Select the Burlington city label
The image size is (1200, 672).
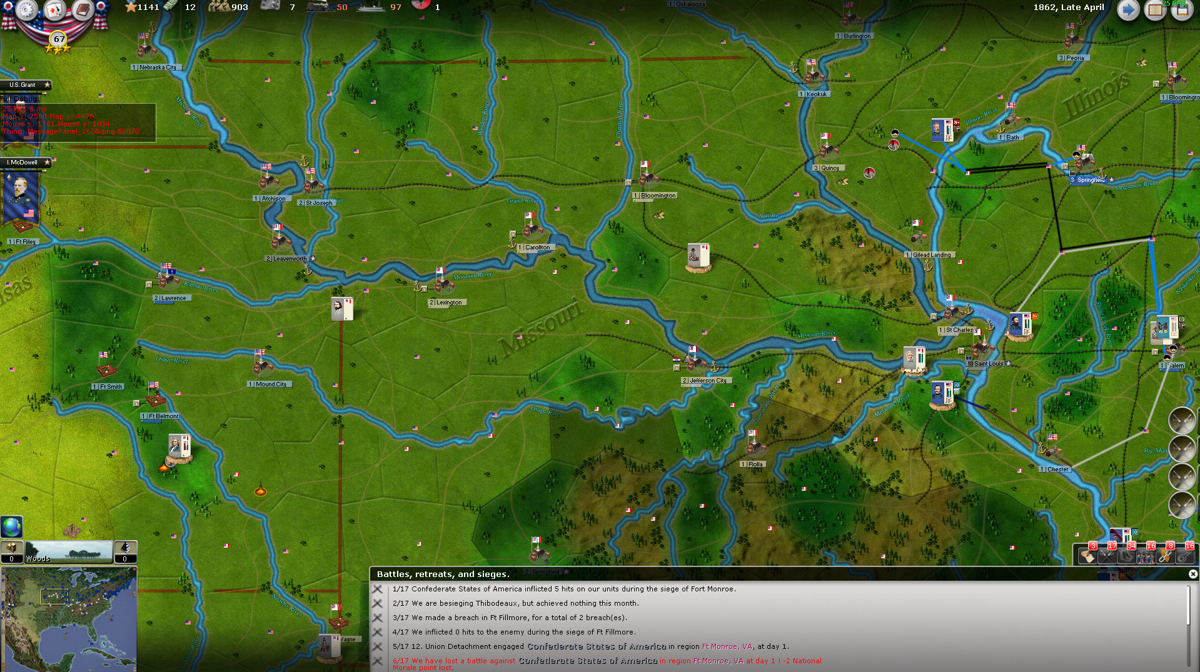click(855, 36)
